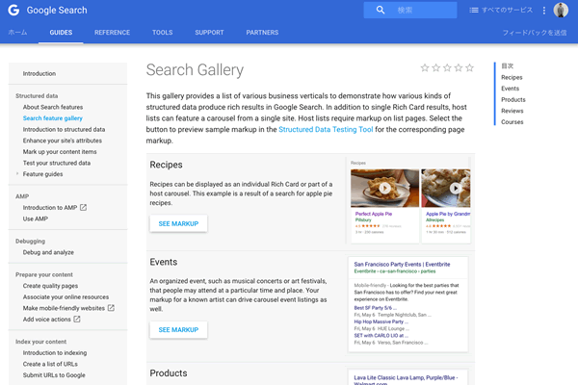Open Enhance your site's attributes
Image resolution: width=578 pixels, height=385 pixels.
point(63,141)
